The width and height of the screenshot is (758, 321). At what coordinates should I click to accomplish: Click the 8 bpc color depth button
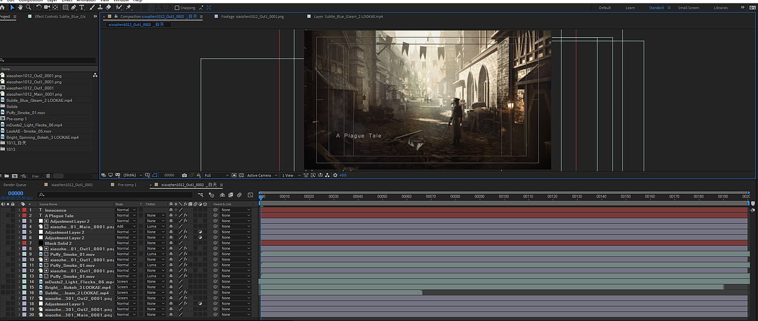click(x=35, y=176)
